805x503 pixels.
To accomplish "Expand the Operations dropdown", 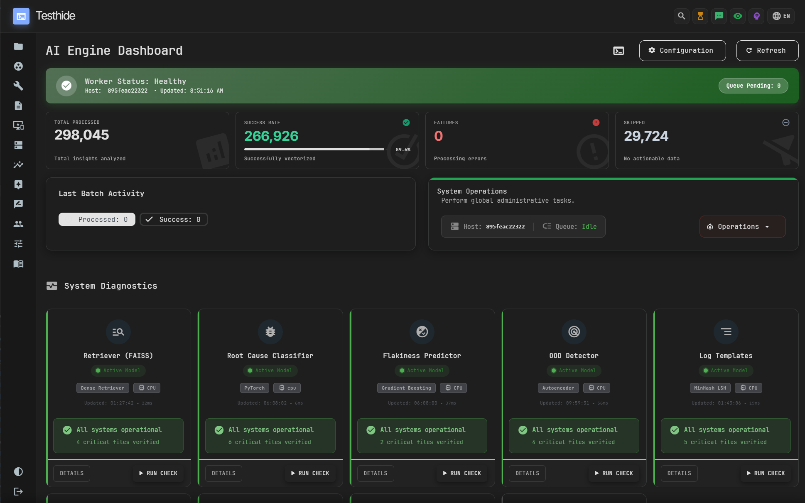I will [x=742, y=226].
